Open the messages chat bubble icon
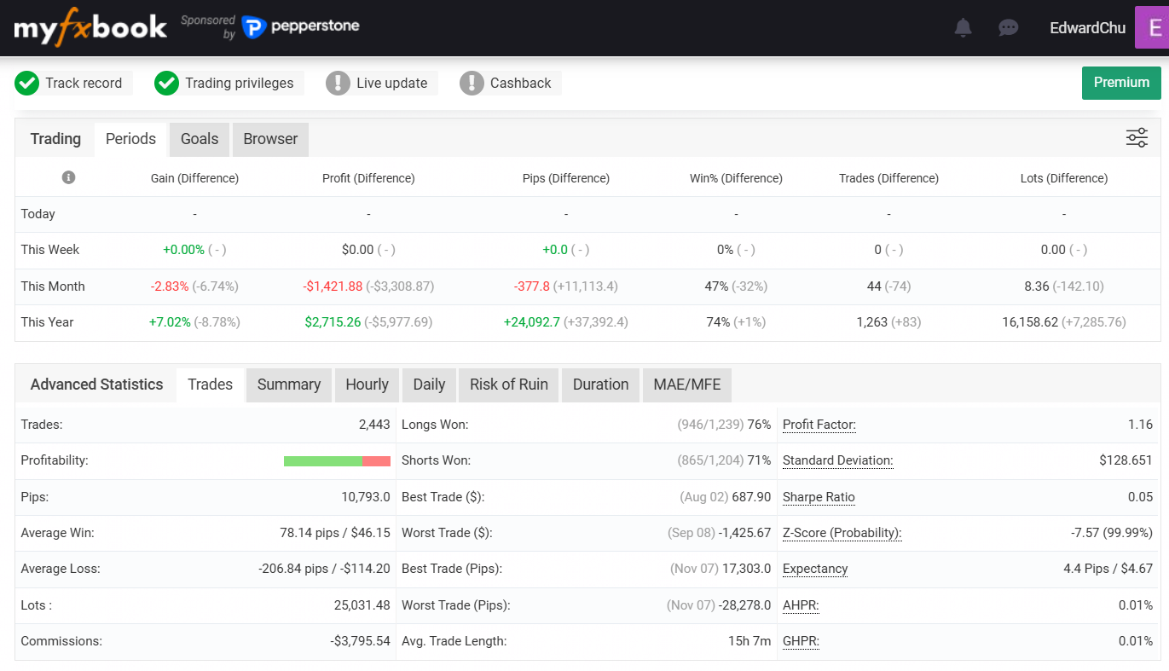Viewport: 1169px width, 671px height. (1008, 28)
